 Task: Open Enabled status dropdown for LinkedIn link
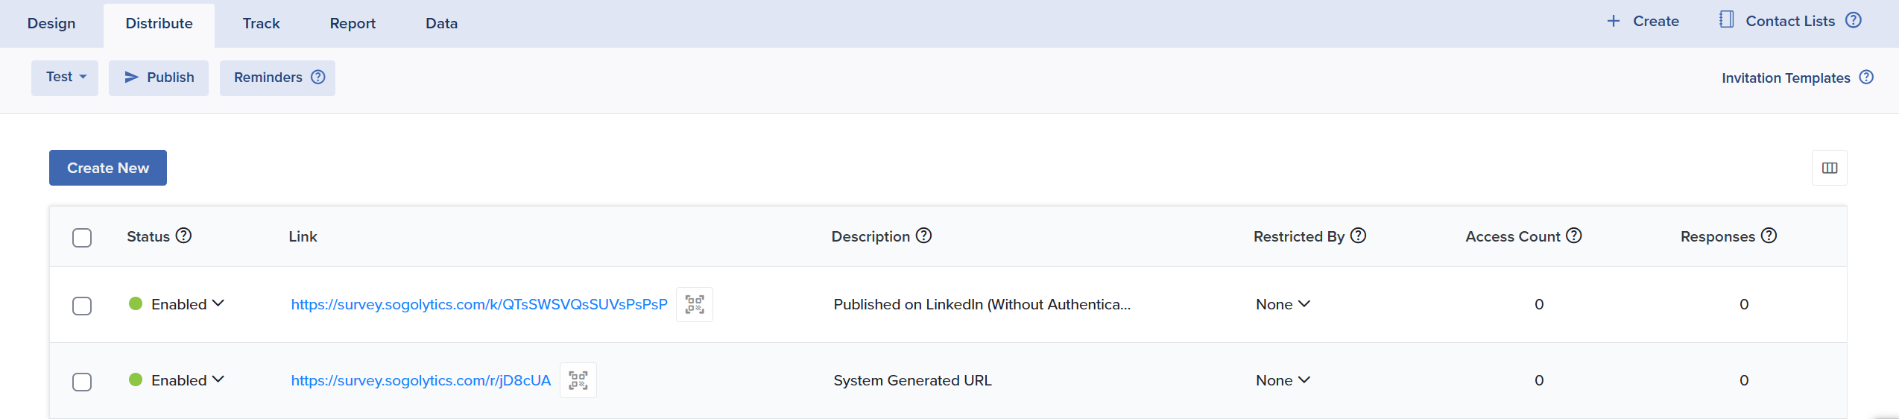coord(187,304)
